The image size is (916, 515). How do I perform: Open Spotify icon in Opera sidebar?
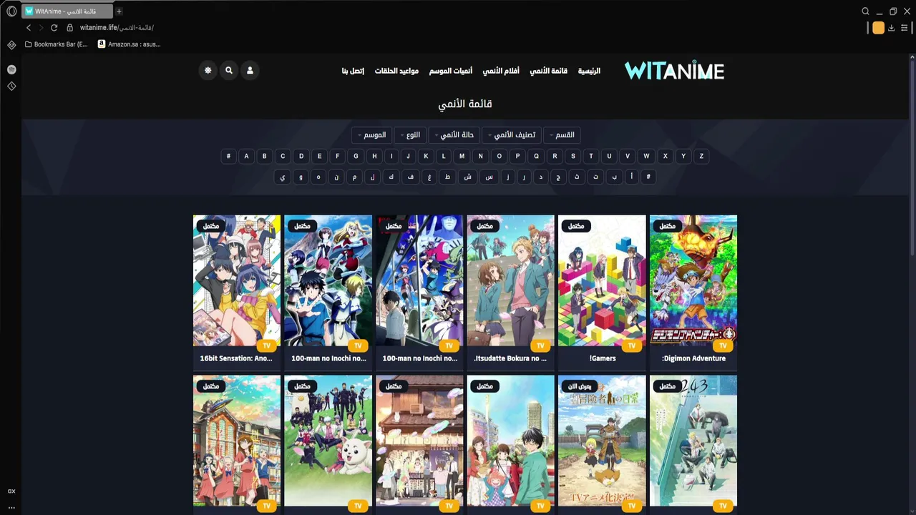click(x=11, y=69)
